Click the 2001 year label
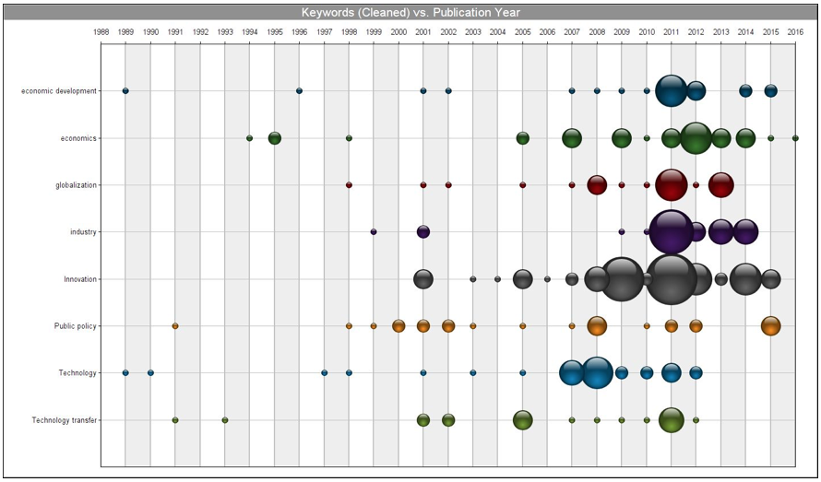 tap(423, 32)
